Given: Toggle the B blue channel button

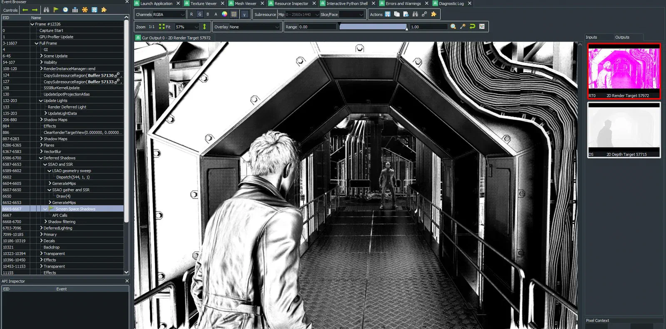Looking at the screenshot, I should click(x=208, y=14).
